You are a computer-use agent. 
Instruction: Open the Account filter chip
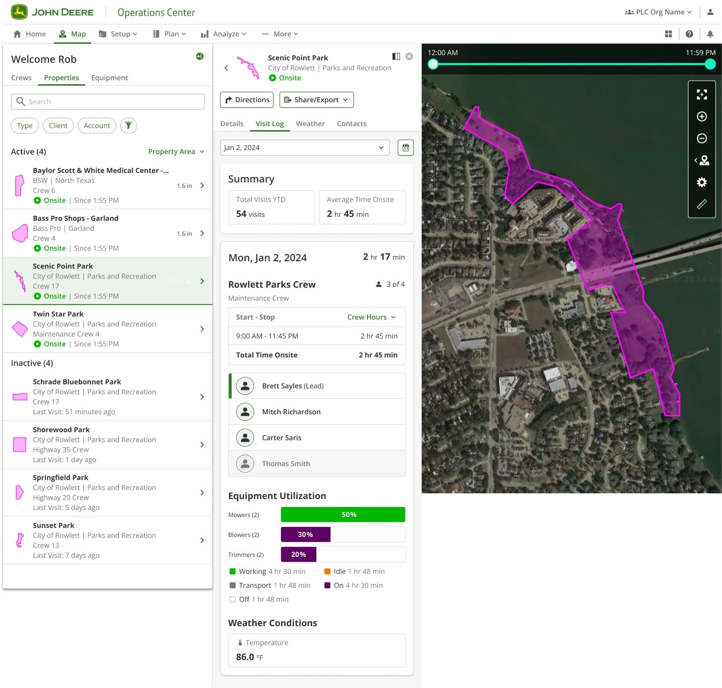[x=97, y=126]
